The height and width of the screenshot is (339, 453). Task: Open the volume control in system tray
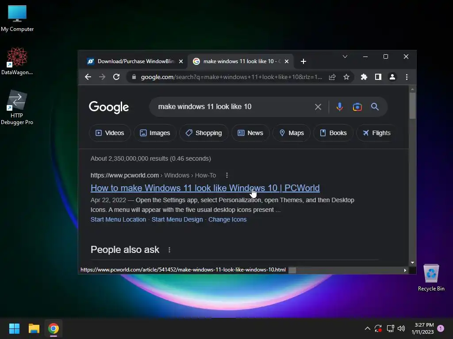click(401, 328)
